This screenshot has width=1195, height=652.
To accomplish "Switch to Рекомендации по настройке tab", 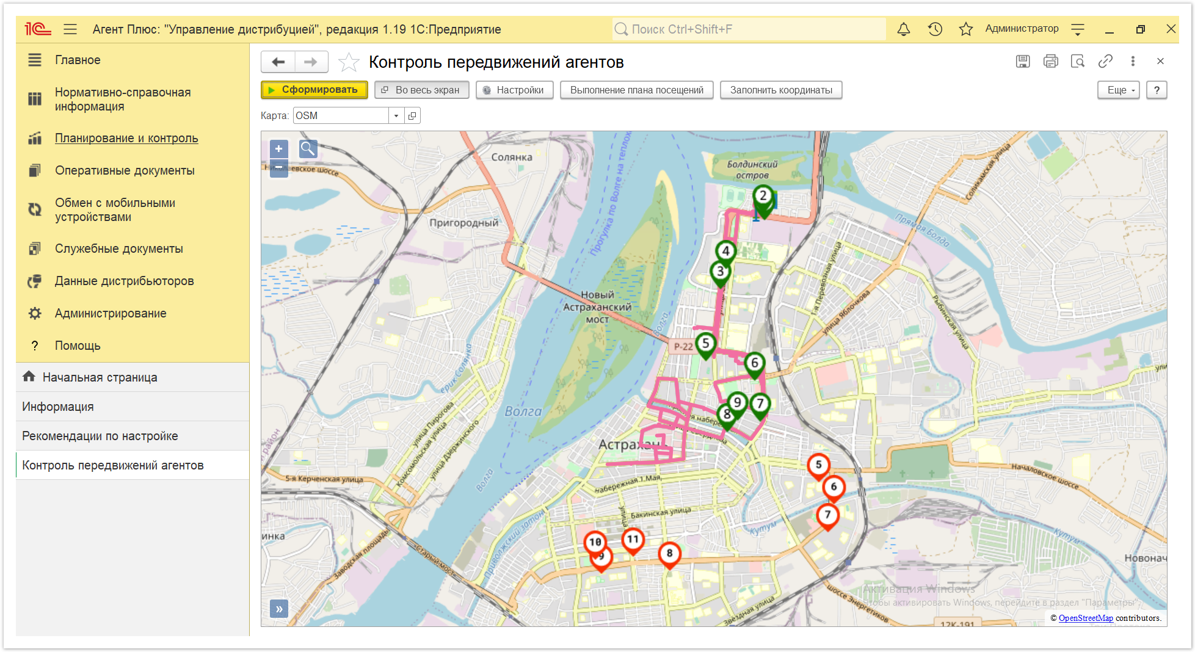I will click(x=133, y=436).
